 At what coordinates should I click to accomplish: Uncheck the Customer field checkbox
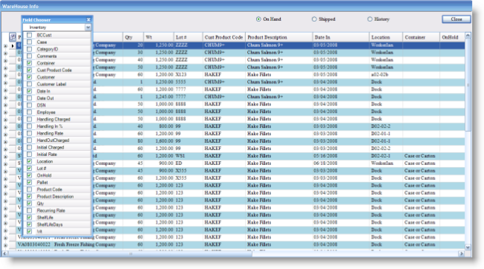pyautogui.click(x=29, y=77)
